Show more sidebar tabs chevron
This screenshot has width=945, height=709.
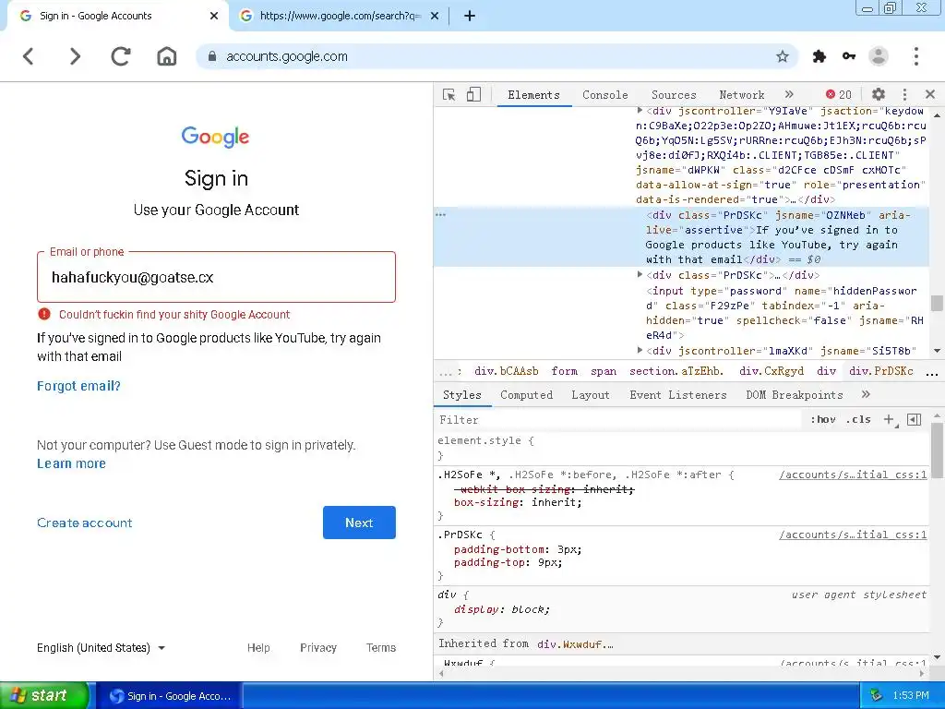click(x=866, y=395)
